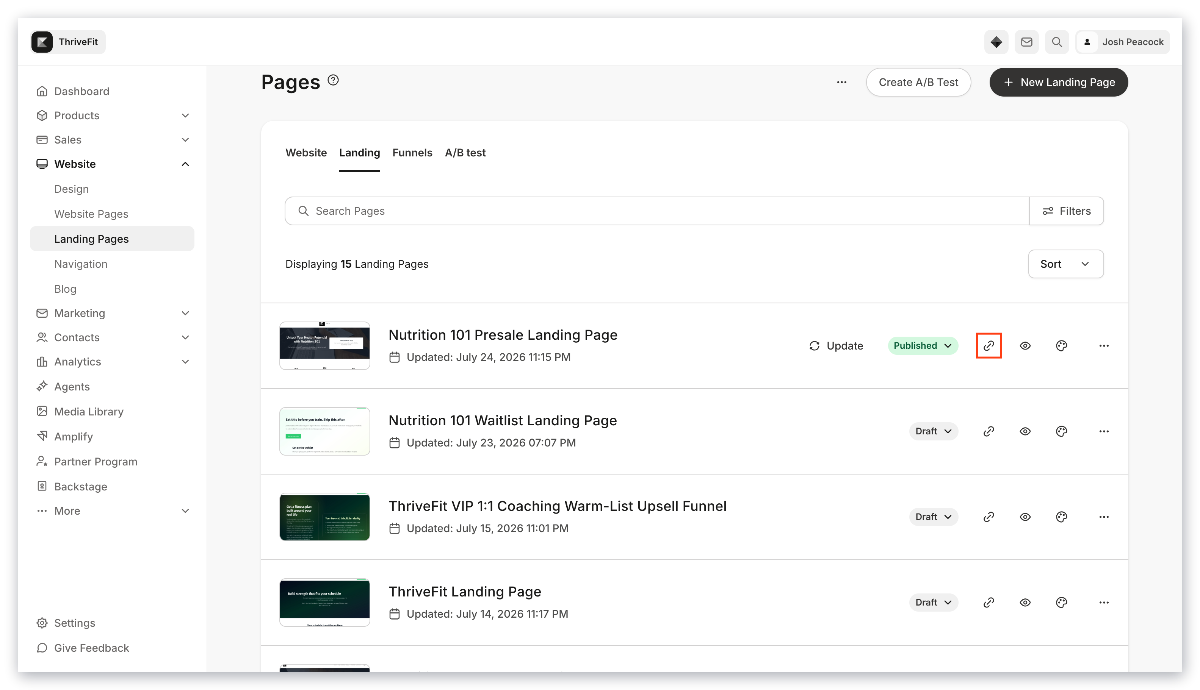The height and width of the screenshot is (690, 1200).
Task: Open the Sort dropdown
Action: [1065, 264]
